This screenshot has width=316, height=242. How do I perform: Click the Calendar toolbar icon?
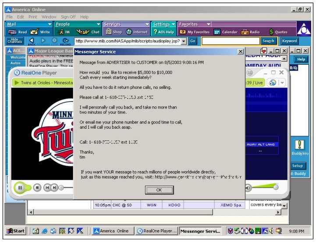coord(226,32)
